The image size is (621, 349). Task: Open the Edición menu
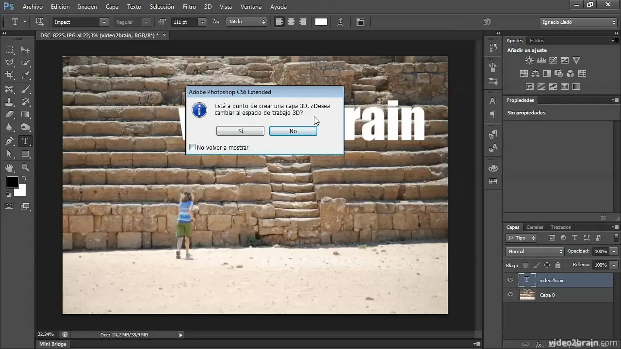tap(60, 7)
